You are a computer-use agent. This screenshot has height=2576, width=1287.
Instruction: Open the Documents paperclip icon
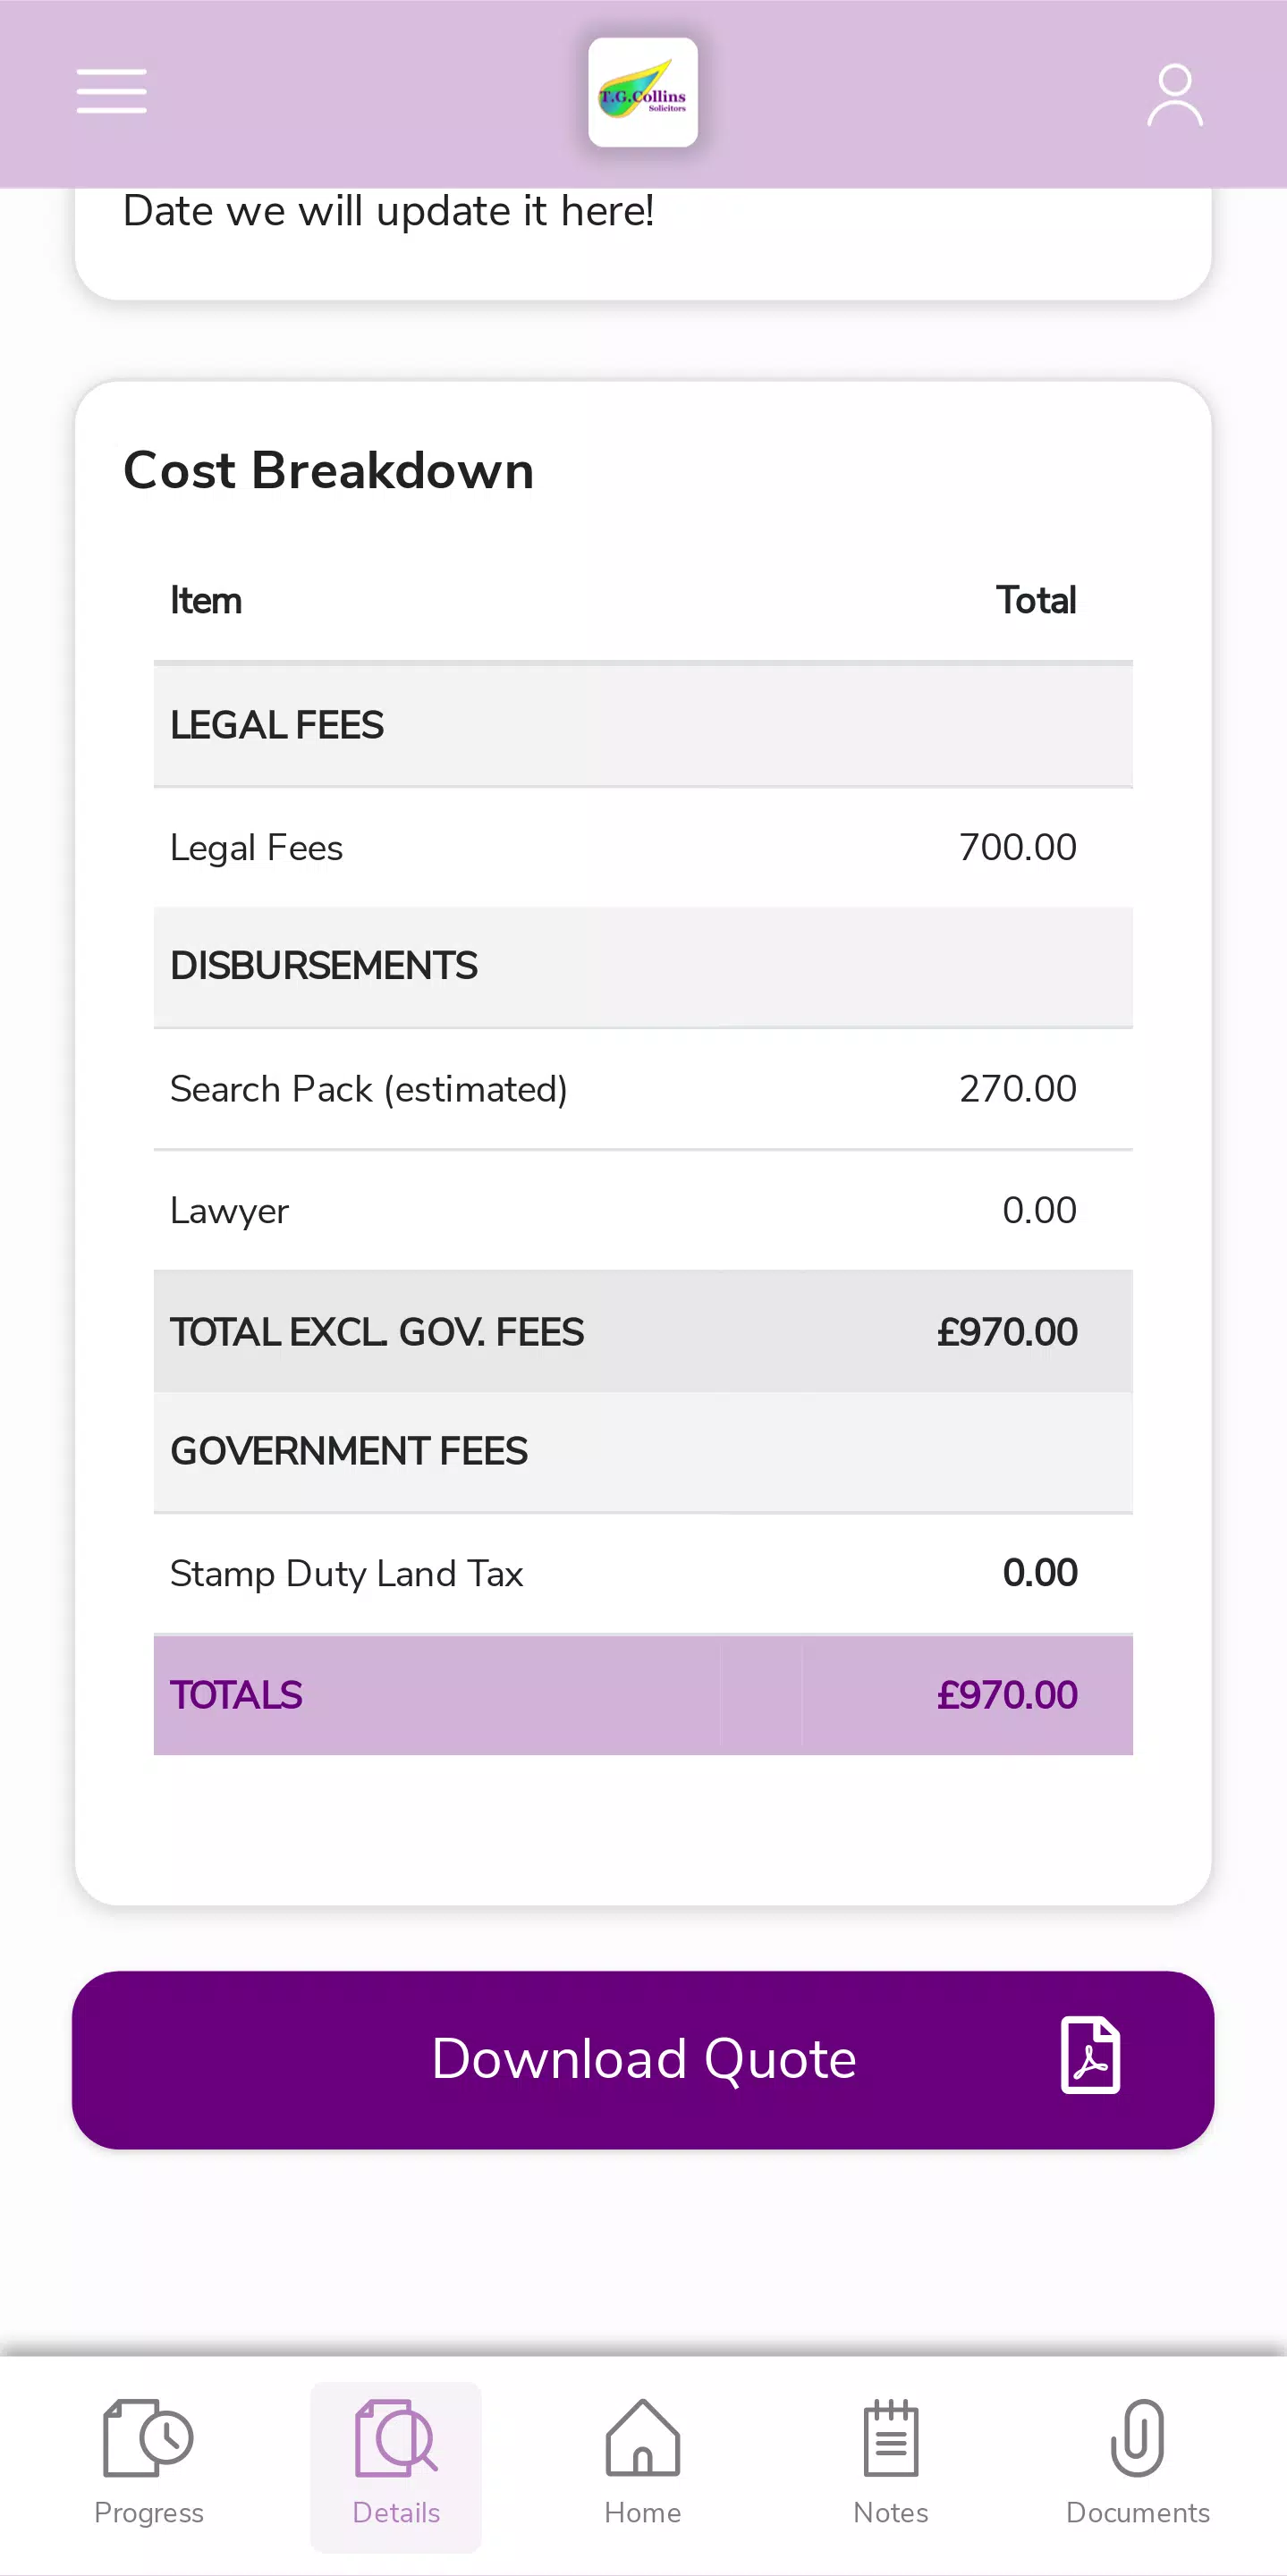click(x=1137, y=2437)
